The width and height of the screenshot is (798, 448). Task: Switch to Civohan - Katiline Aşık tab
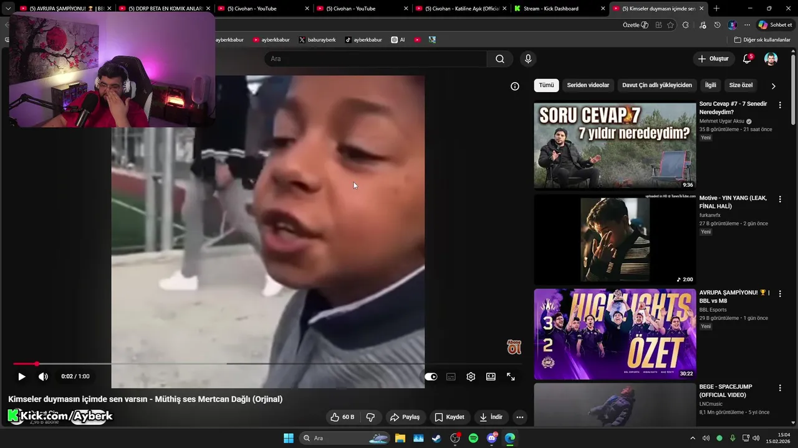(x=460, y=9)
